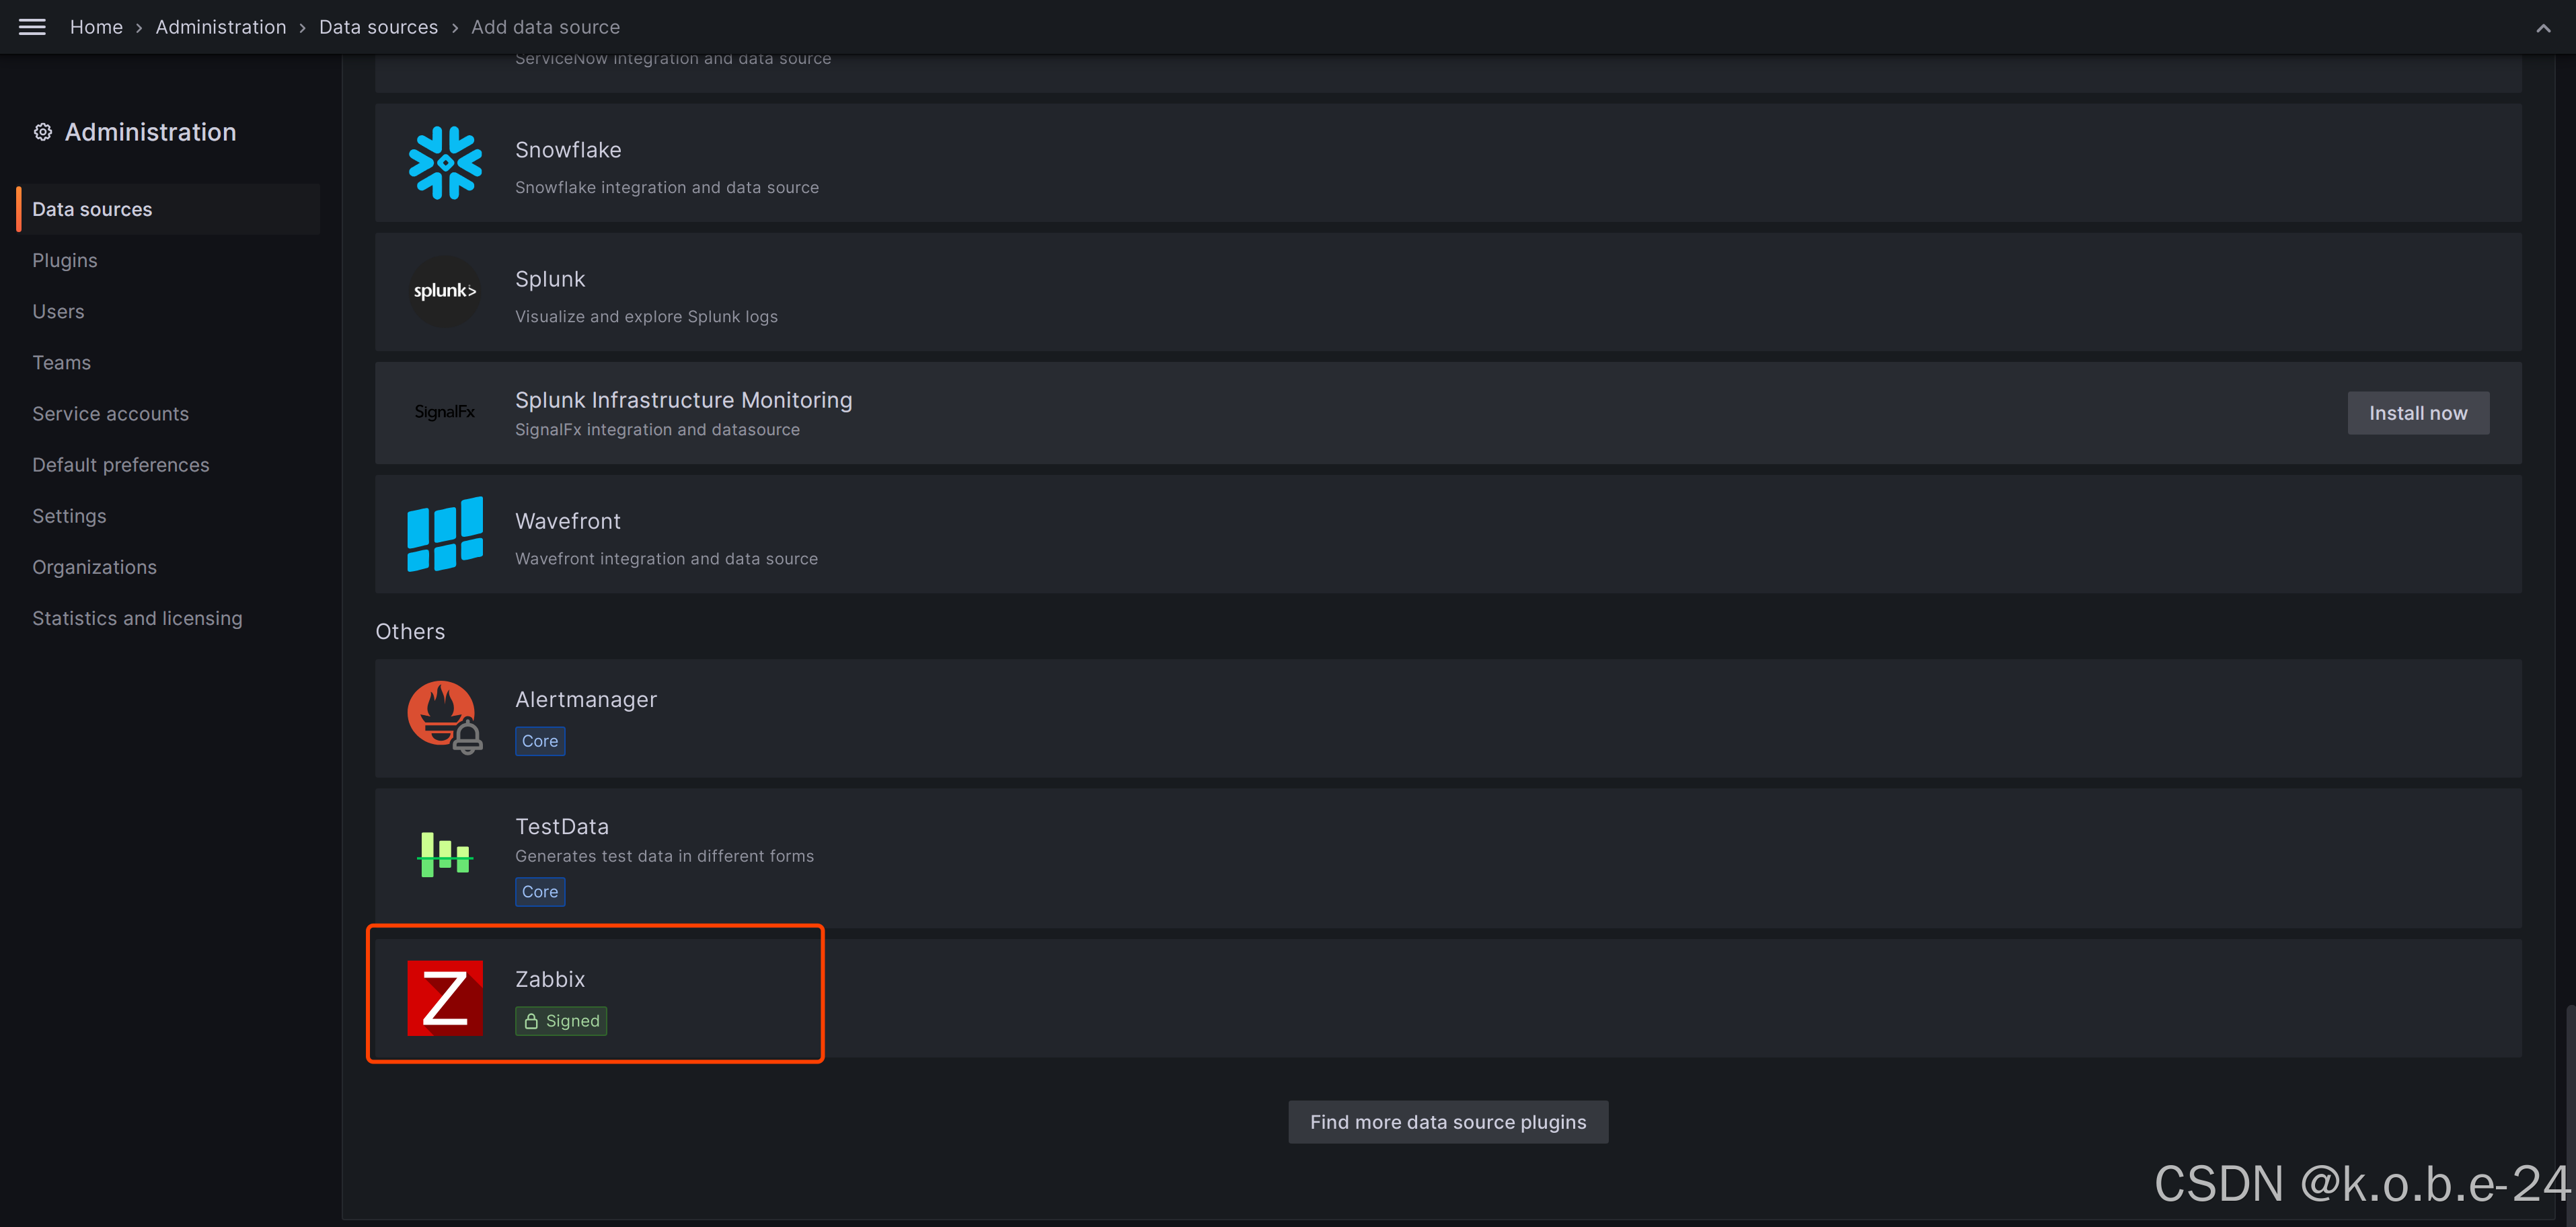Click the Others section heading
2576x1227 pixels.
pyautogui.click(x=410, y=632)
